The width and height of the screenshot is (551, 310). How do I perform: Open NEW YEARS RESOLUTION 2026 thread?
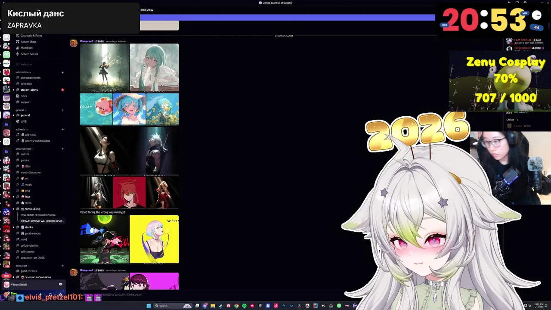38,215
